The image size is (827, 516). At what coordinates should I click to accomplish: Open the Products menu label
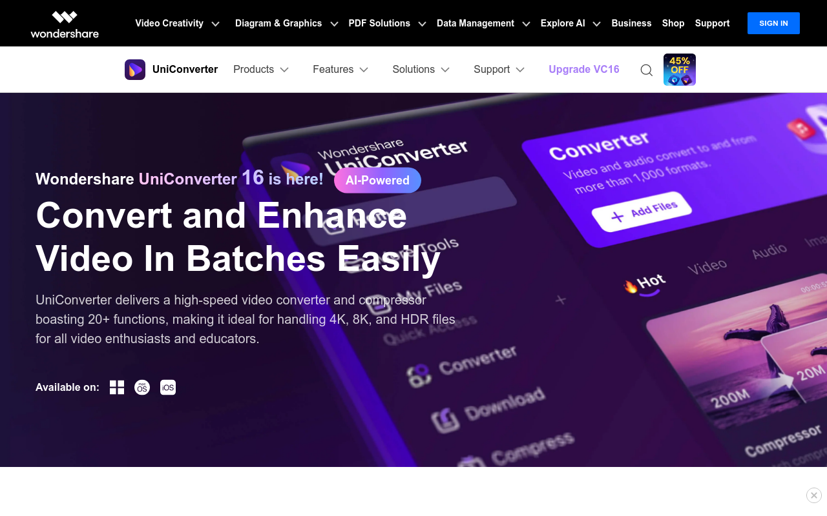[x=253, y=70]
